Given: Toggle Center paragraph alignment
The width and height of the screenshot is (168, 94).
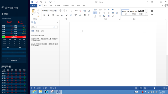Looking at the screenshot, I should (99, 13).
